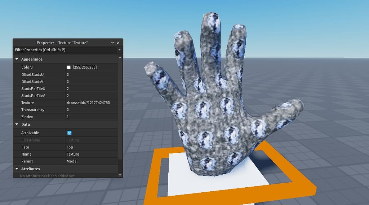Edit the OffsetStudsU value
Image resolution: width=369 pixels, height=205 pixels.
[x=92, y=74]
